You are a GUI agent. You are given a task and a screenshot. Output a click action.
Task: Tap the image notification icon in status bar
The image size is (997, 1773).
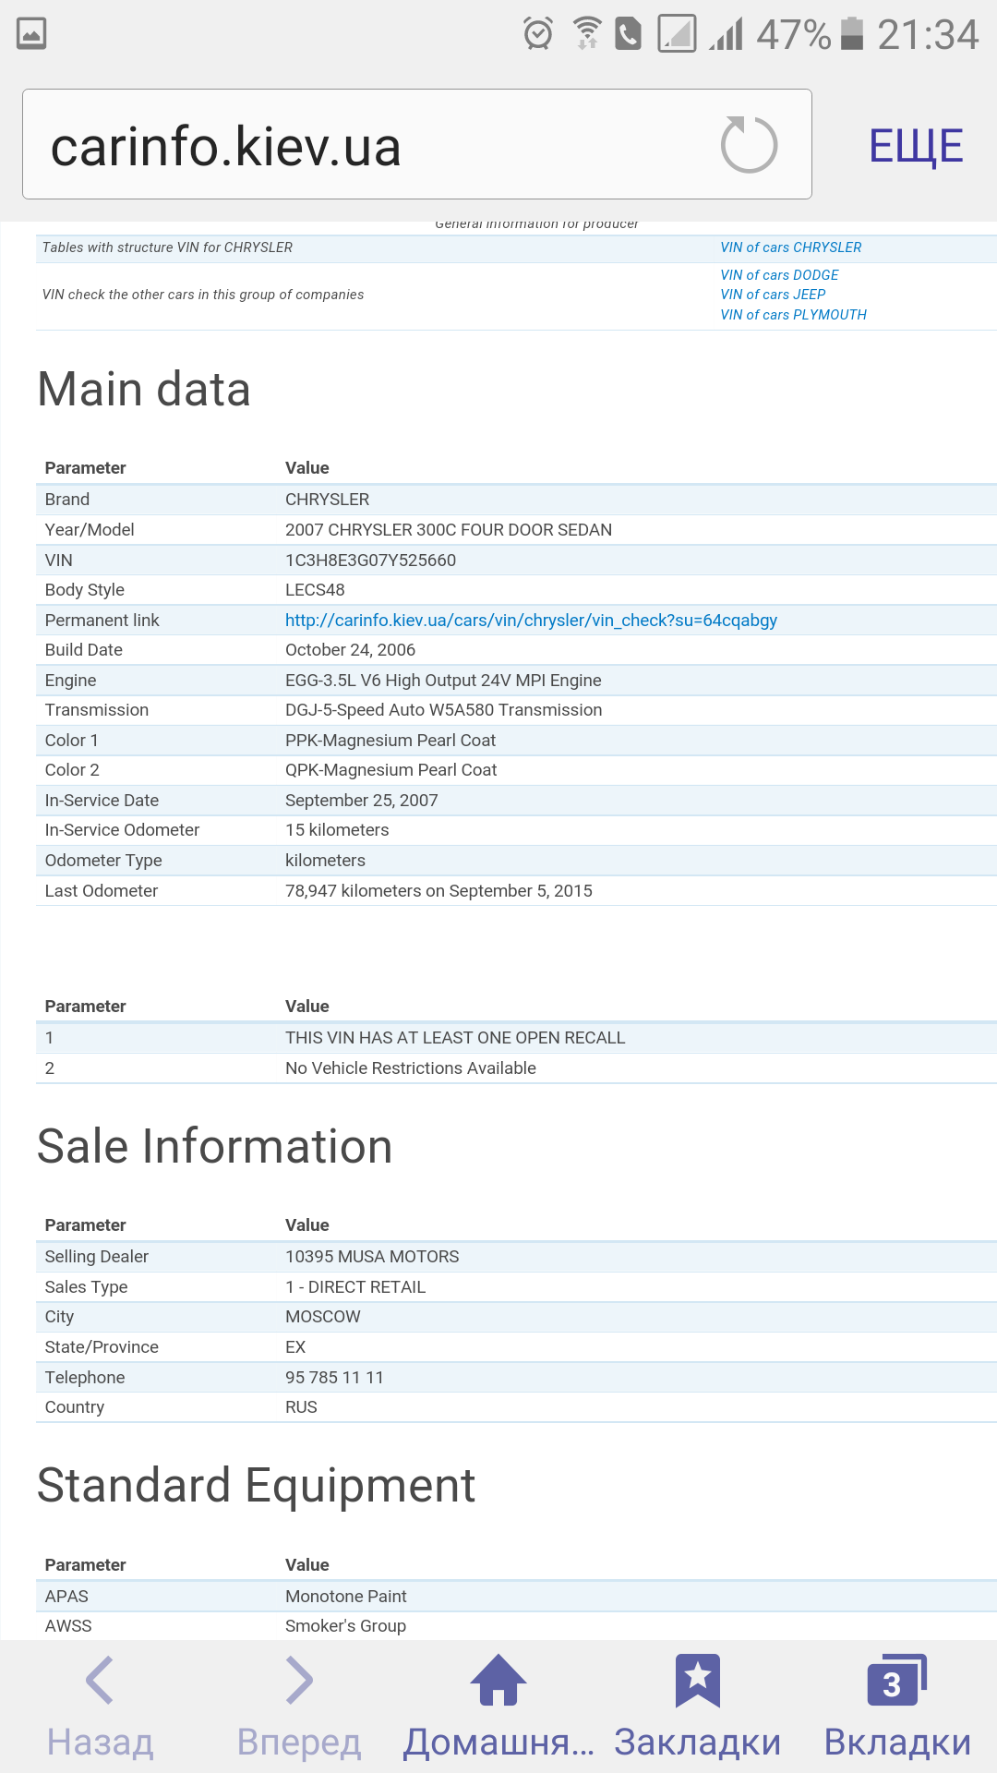click(31, 34)
